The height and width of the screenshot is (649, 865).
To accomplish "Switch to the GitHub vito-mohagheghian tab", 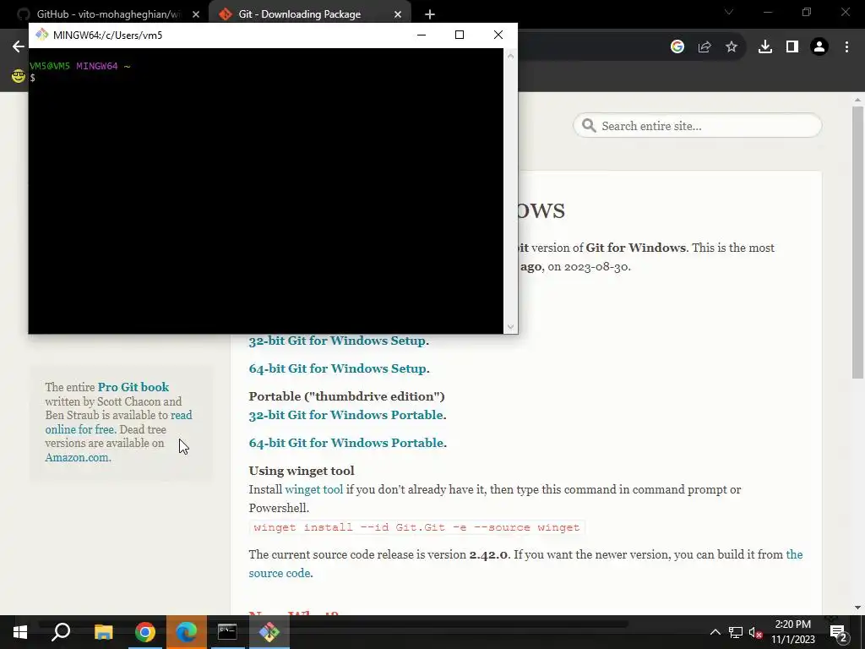I will point(108,14).
